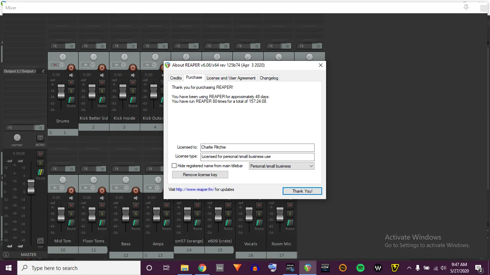This screenshot has height=275, width=490.
Task: Click the master trim envelope button
Action: point(40,241)
